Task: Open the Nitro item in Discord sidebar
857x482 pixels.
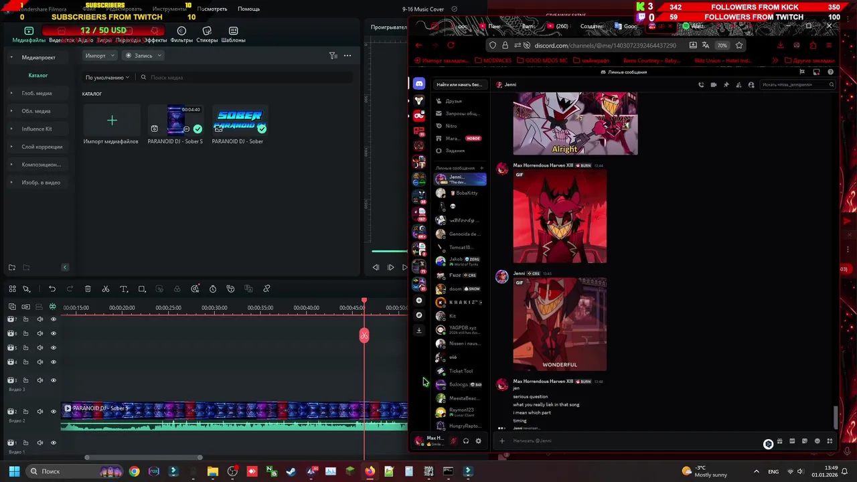Action: pyautogui.click(x=461, y=126)
